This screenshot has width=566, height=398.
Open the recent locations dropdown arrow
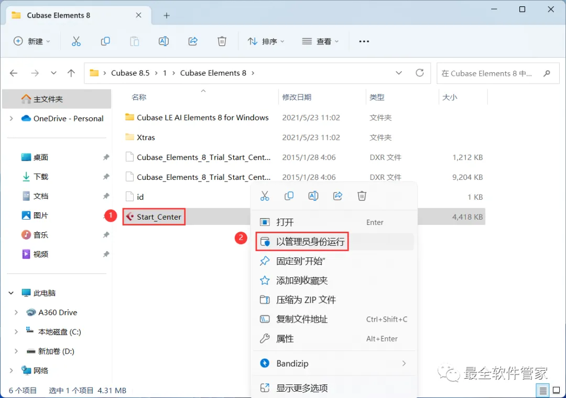click(x=53, y=73)
